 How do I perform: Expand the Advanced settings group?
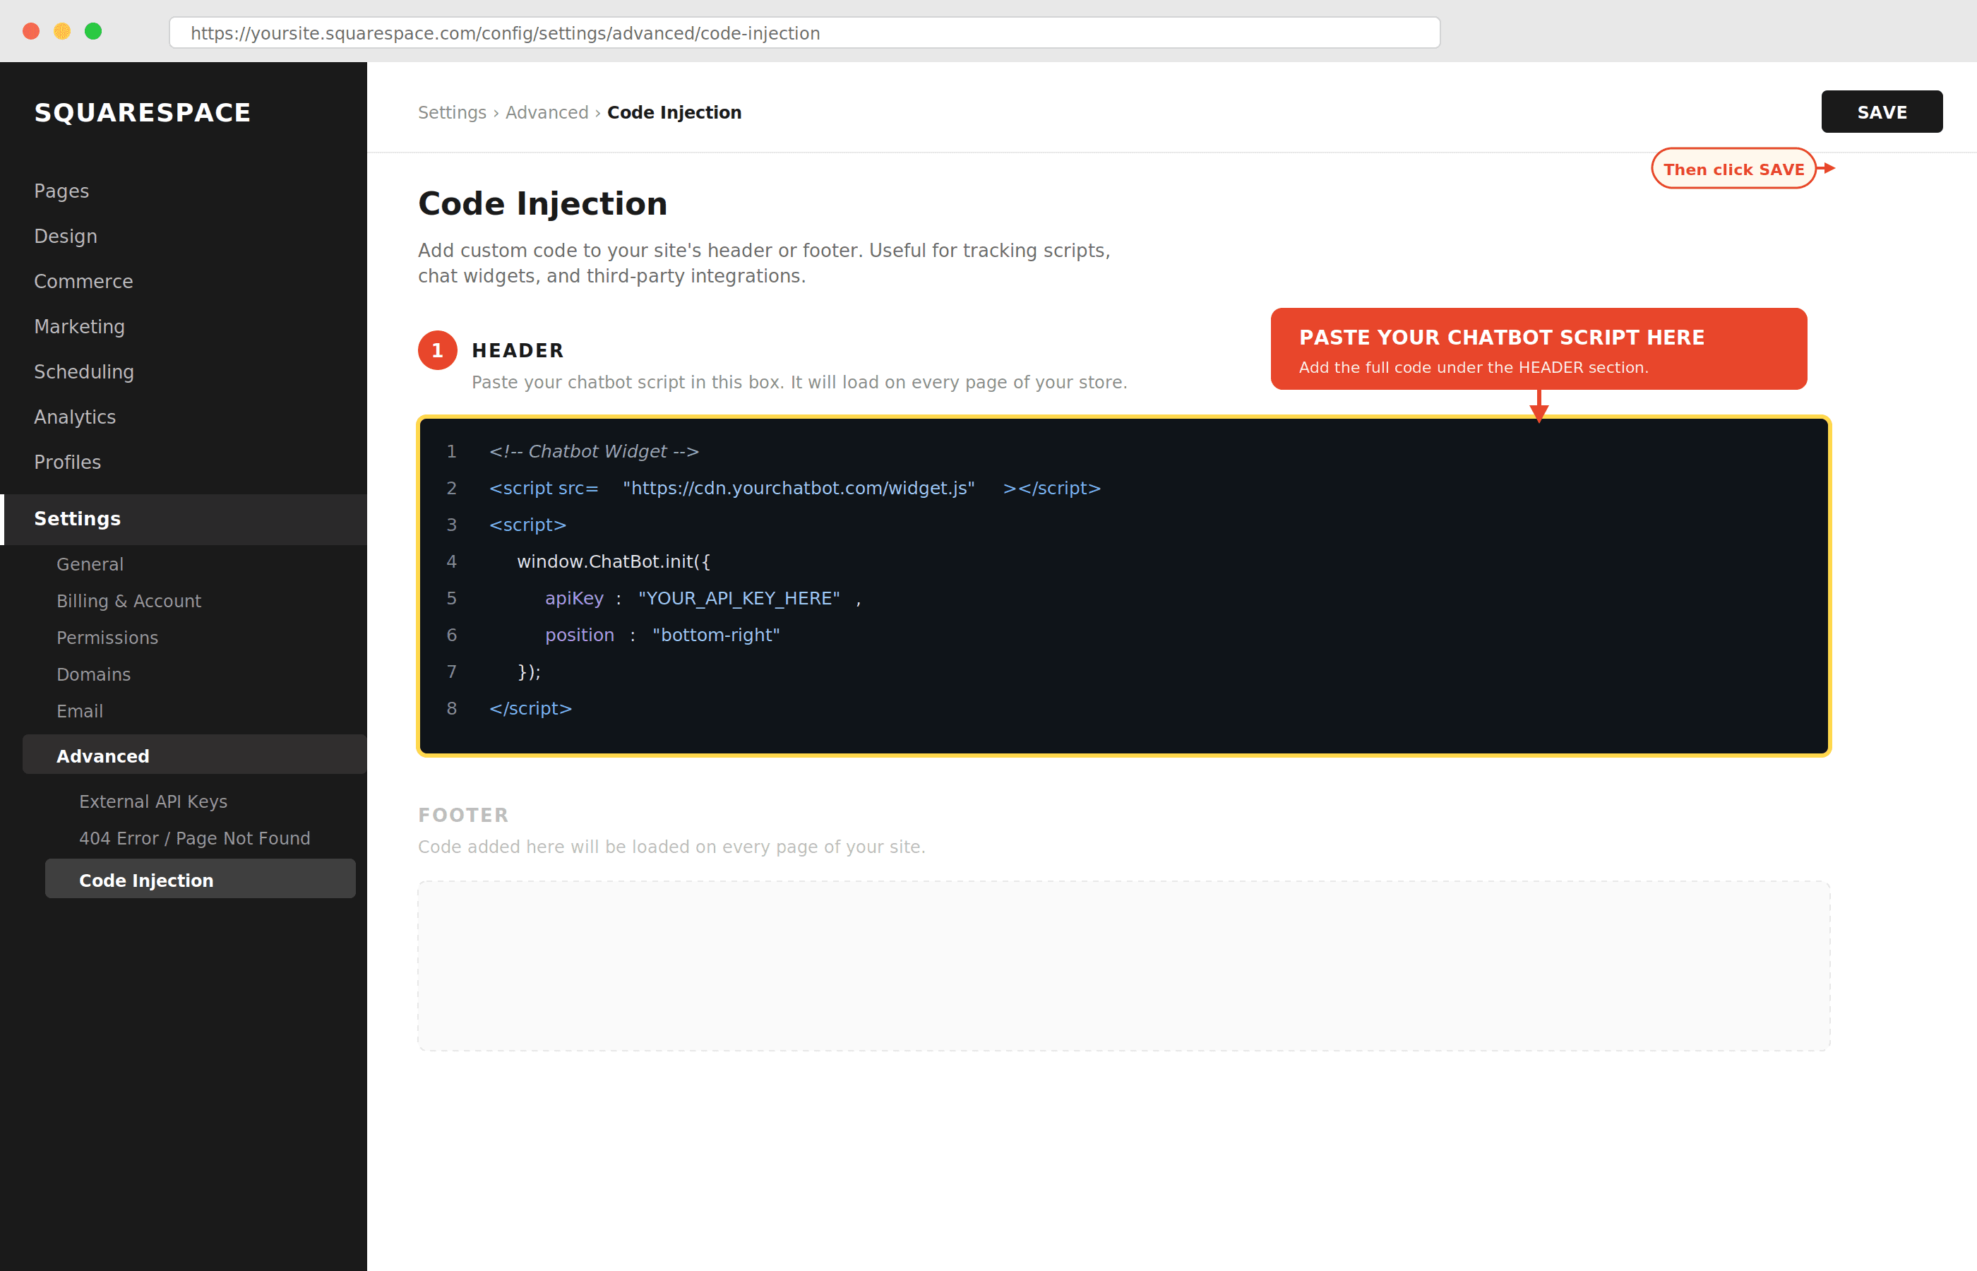[x=102, y=755]
